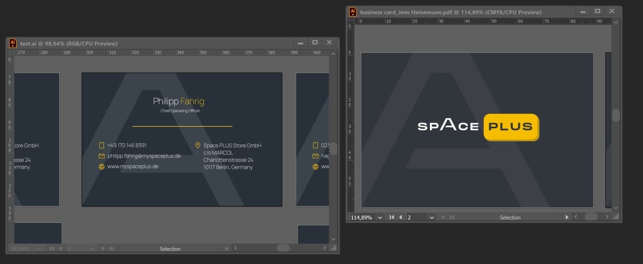Click scroll-down arrow in test.ai window
Screen dimensions: 643x264
coord(333,239)
